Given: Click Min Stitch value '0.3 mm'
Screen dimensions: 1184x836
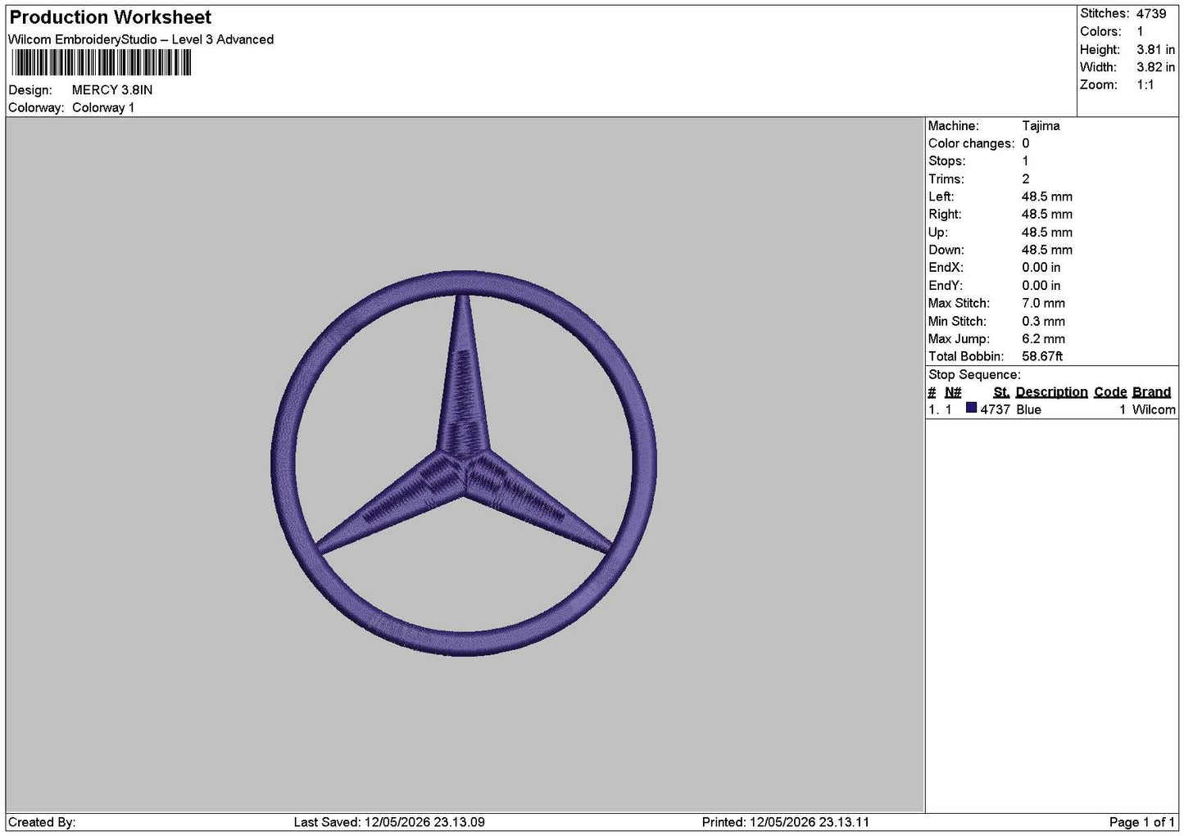Looking at the screenshot, I should (1043, 322).
